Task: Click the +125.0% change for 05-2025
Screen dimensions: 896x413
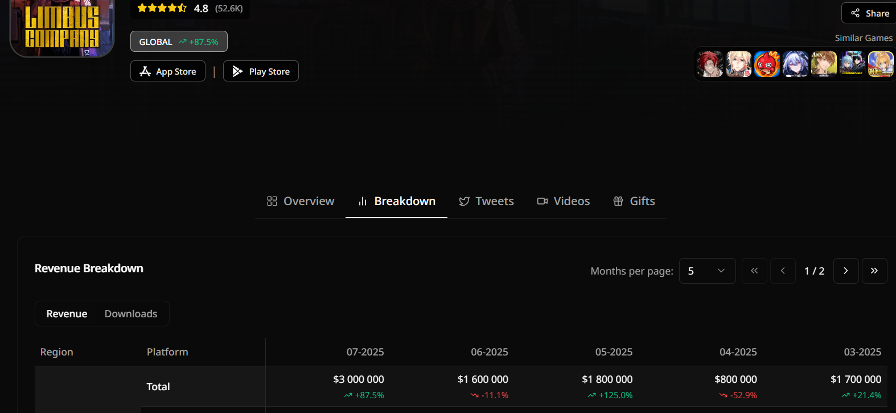Action: (x=610, y=395)
